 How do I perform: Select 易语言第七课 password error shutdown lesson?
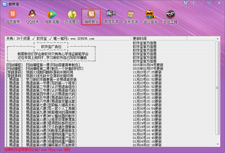(x=51, y=105)
